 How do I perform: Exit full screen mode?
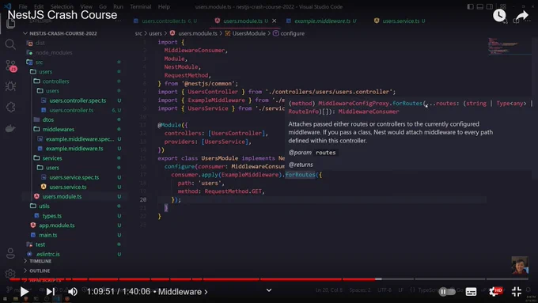tap(517, 292)
